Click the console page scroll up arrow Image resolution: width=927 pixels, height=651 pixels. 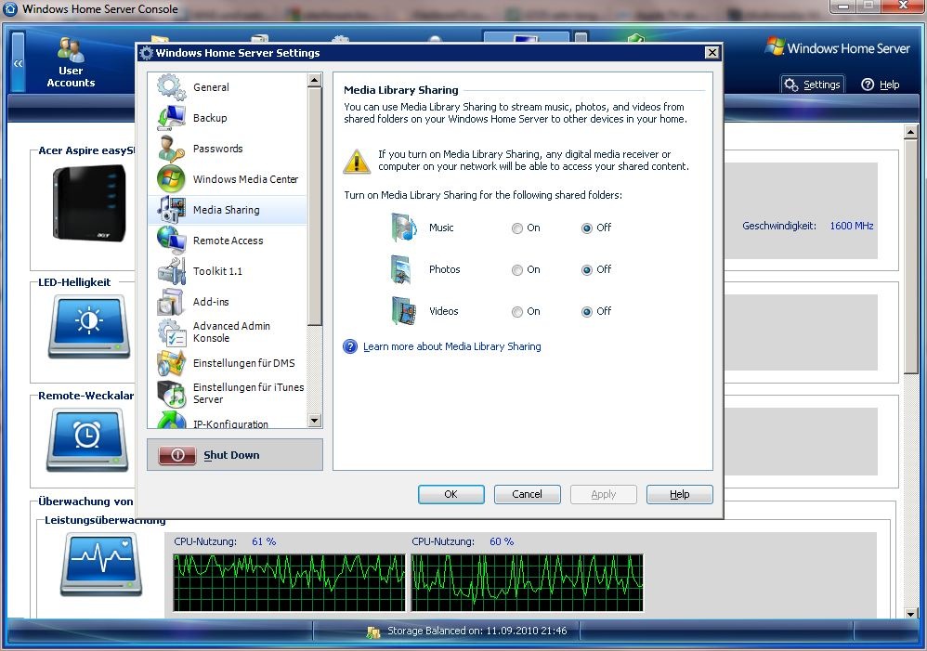tap(911, 132)
